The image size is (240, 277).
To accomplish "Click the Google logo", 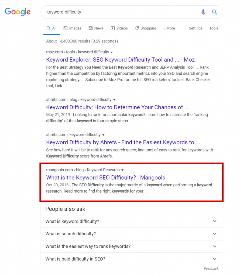I will coord(17,12).
